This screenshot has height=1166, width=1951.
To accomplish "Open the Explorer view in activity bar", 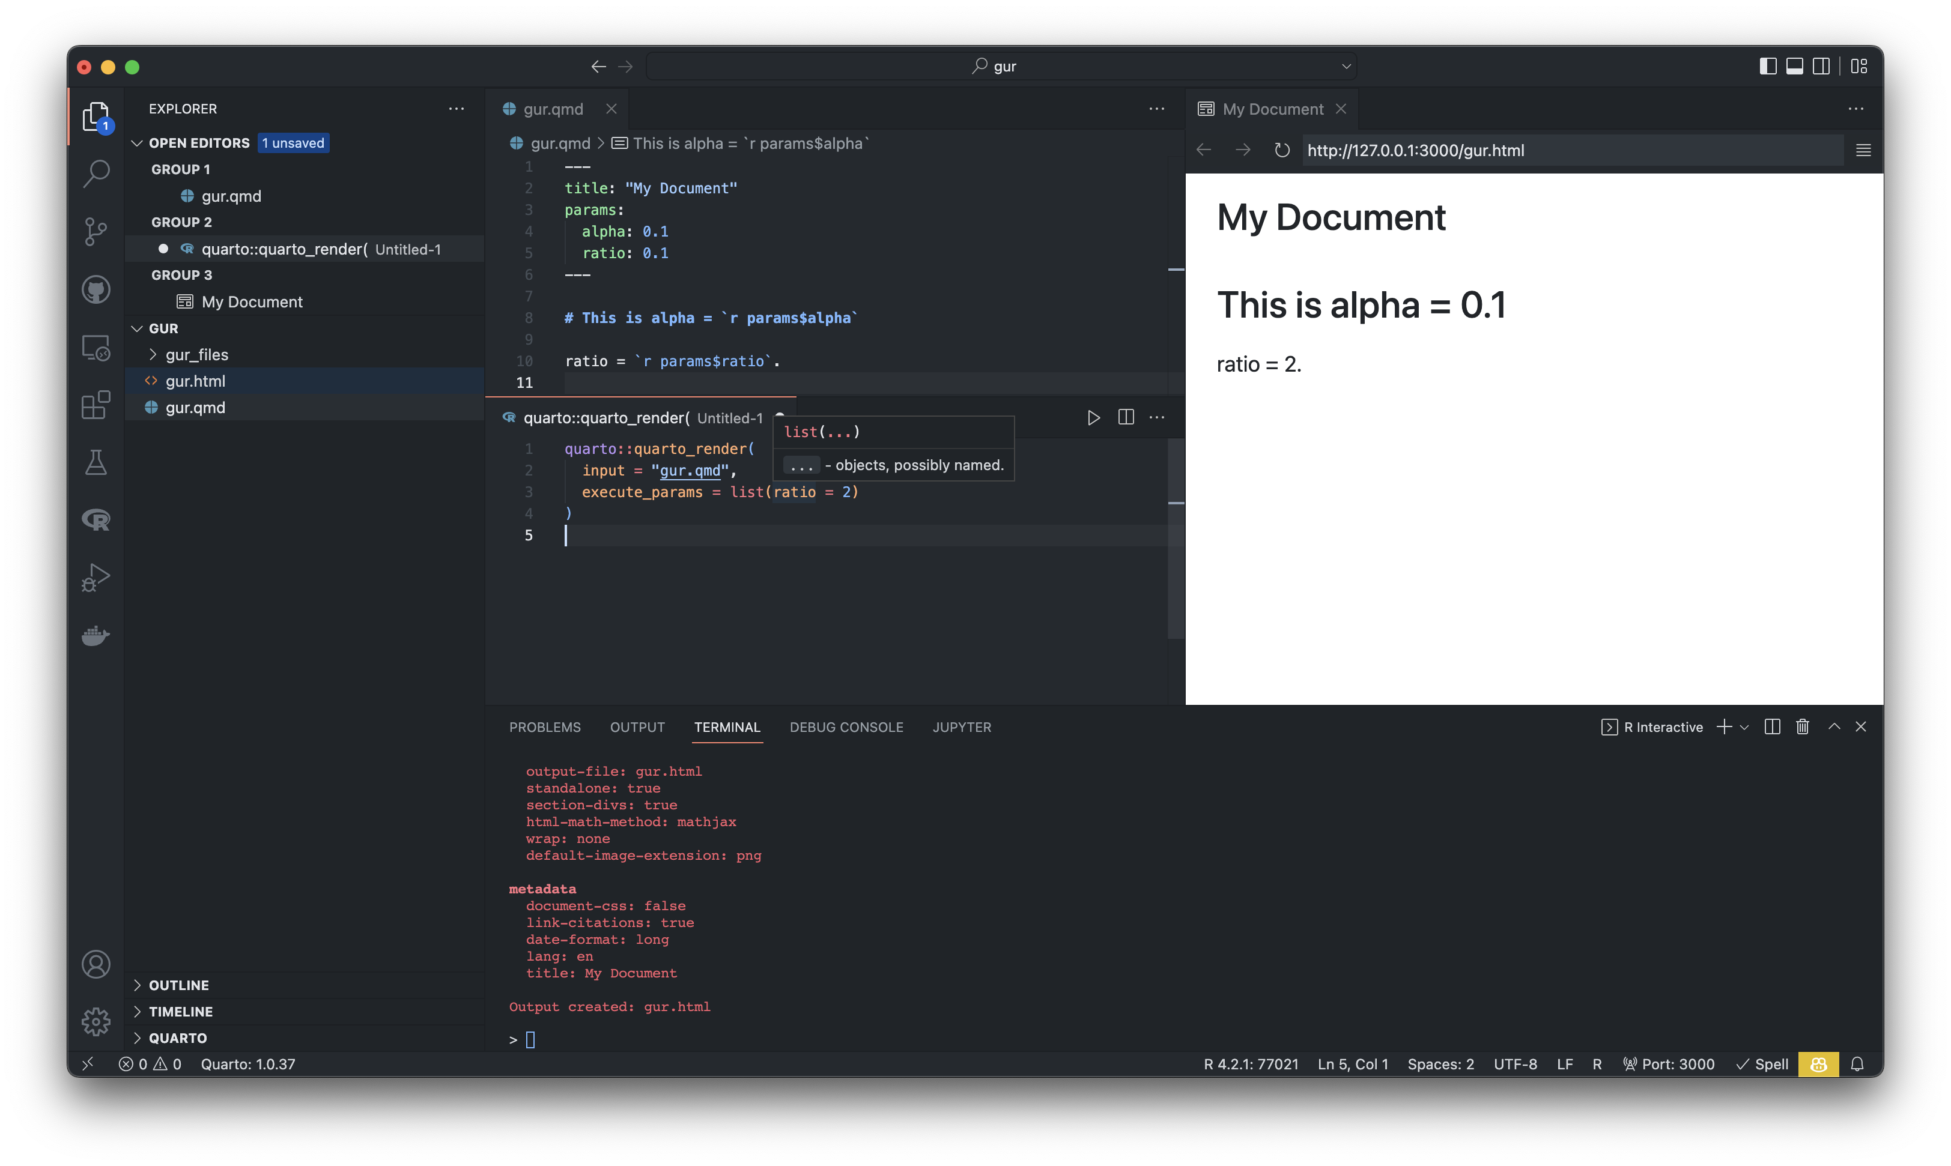I will (x=96, y=116).
